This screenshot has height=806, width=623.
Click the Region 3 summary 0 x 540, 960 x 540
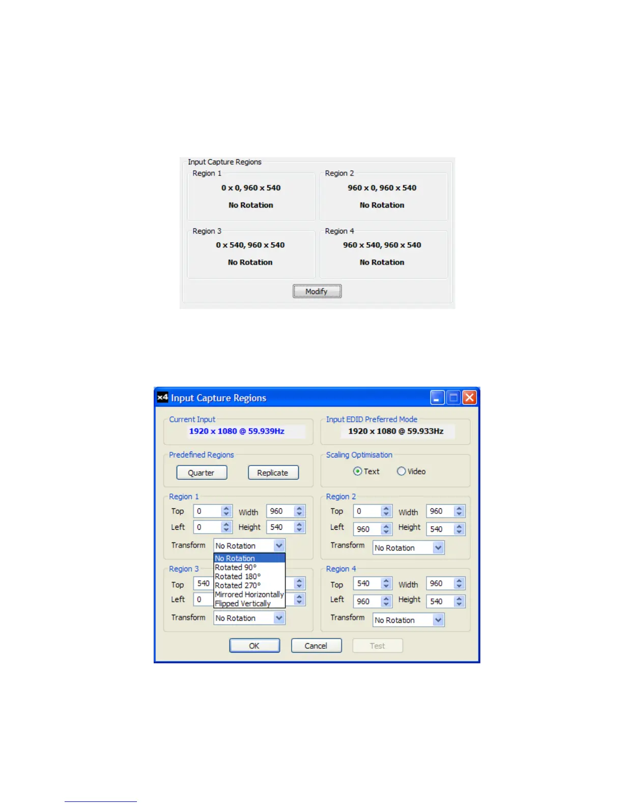tap(250, 245)
